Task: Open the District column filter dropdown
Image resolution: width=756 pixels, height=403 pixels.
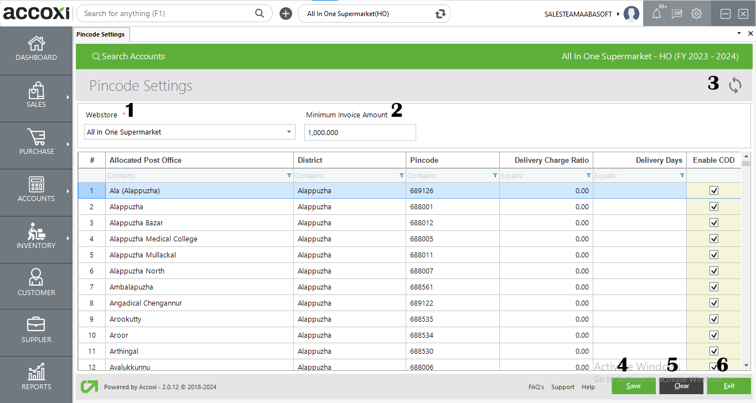Action: 401,175
